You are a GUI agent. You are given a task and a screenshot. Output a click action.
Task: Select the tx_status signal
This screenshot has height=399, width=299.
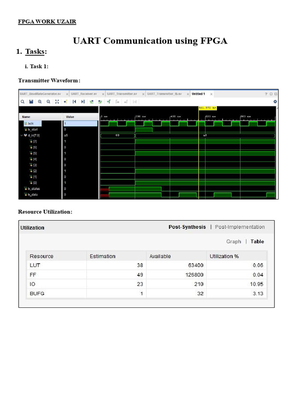[x=32, y=189]
